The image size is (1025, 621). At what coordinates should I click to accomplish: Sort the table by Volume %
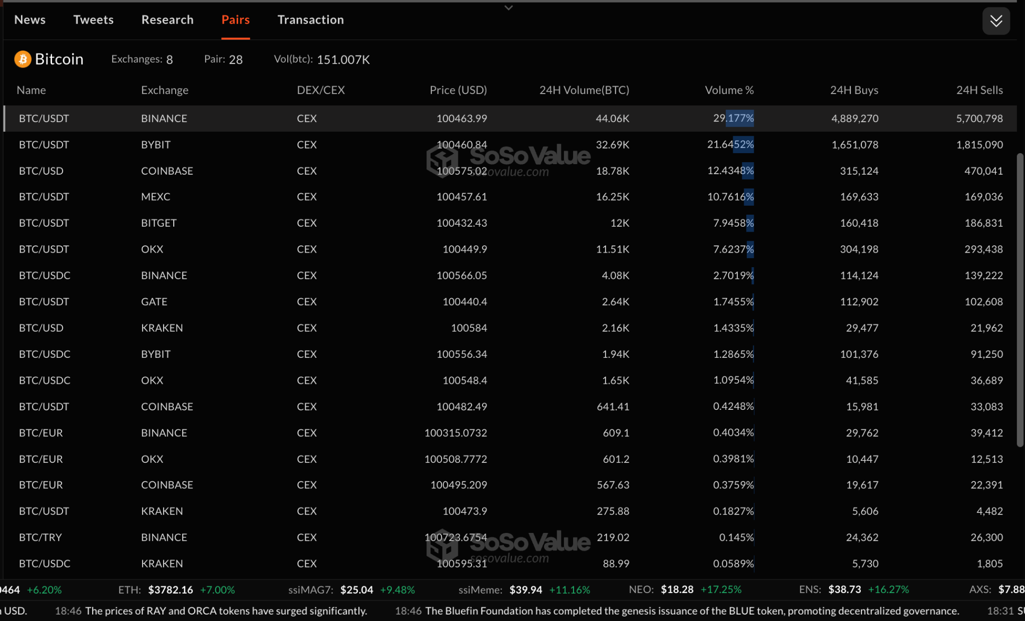(729, 90)
